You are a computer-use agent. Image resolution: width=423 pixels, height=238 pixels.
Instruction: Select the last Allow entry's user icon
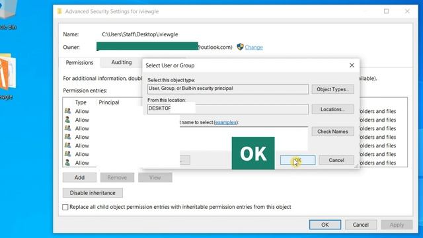pyautogui.click(x=67, y=163)
